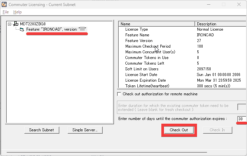The height and width of the screenshot is (156, 247).
Task: Click the server icon next to MDT2203ZBG8
Action: coord(16,24)
